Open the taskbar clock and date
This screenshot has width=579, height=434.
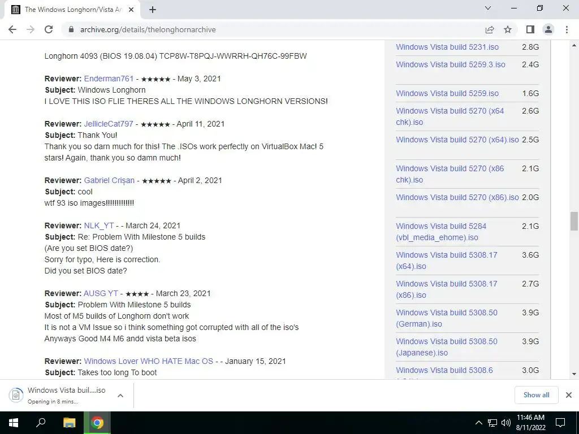[x=530, y=423]
